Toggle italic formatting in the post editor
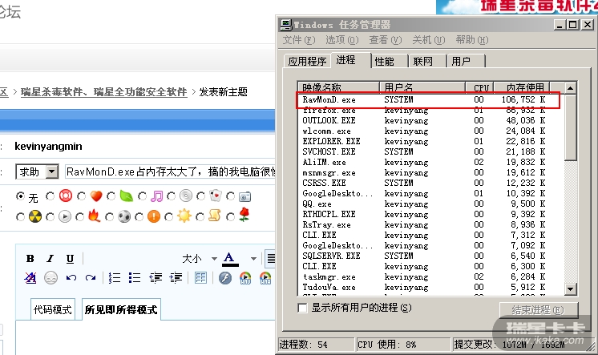598x355 pixels. pyautogui.click(x=50, y=259)
